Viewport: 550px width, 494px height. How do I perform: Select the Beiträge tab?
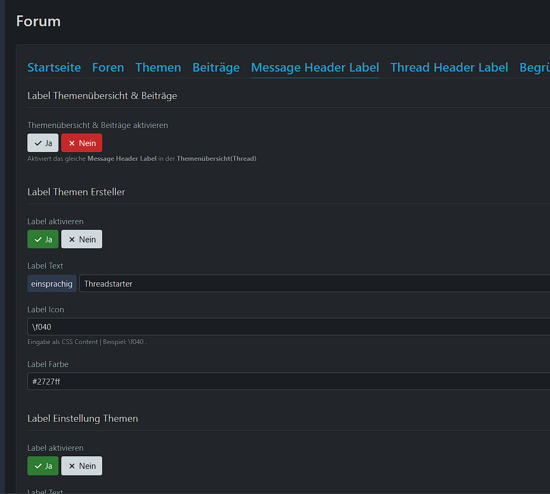pyautogui.click(x=216, y=68)
